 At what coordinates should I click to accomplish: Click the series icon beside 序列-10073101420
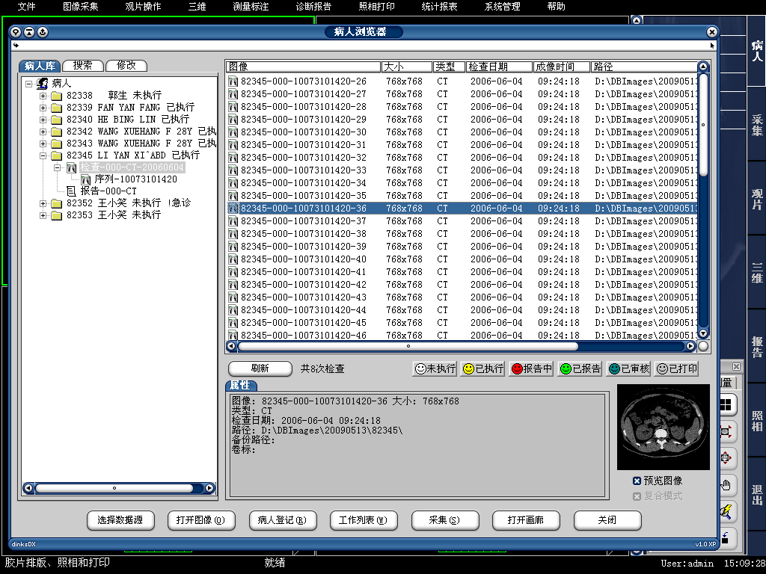(x=85, y=179)
